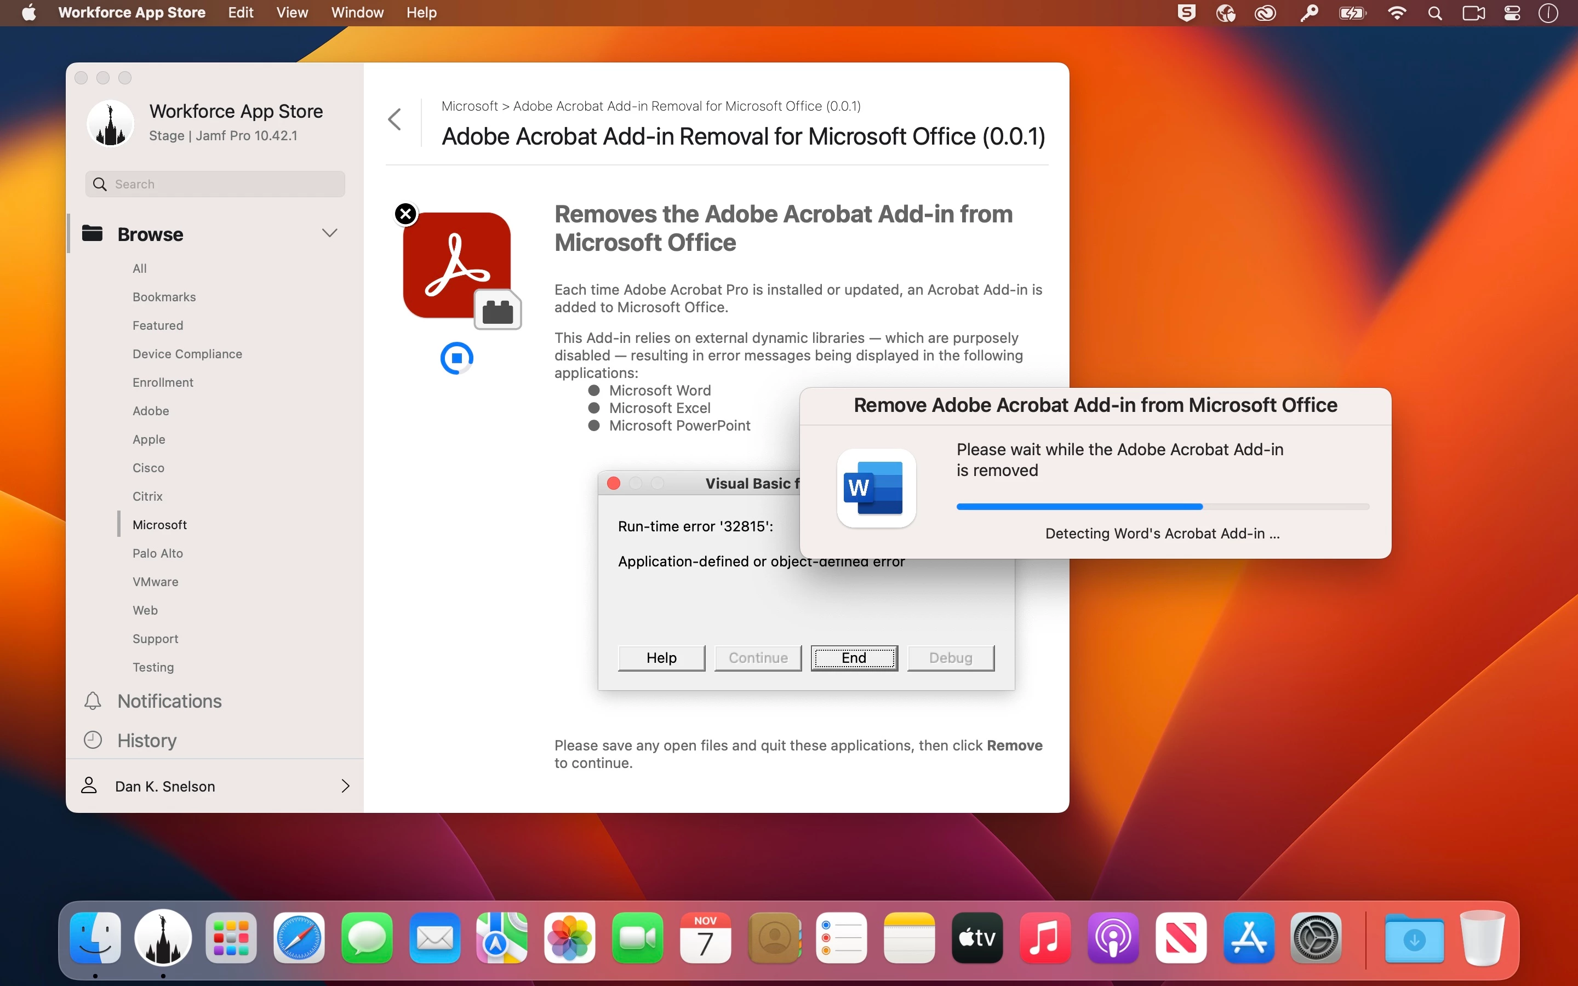Open Mail from the Dock
Screen dimensions: 1578x986
434,938
